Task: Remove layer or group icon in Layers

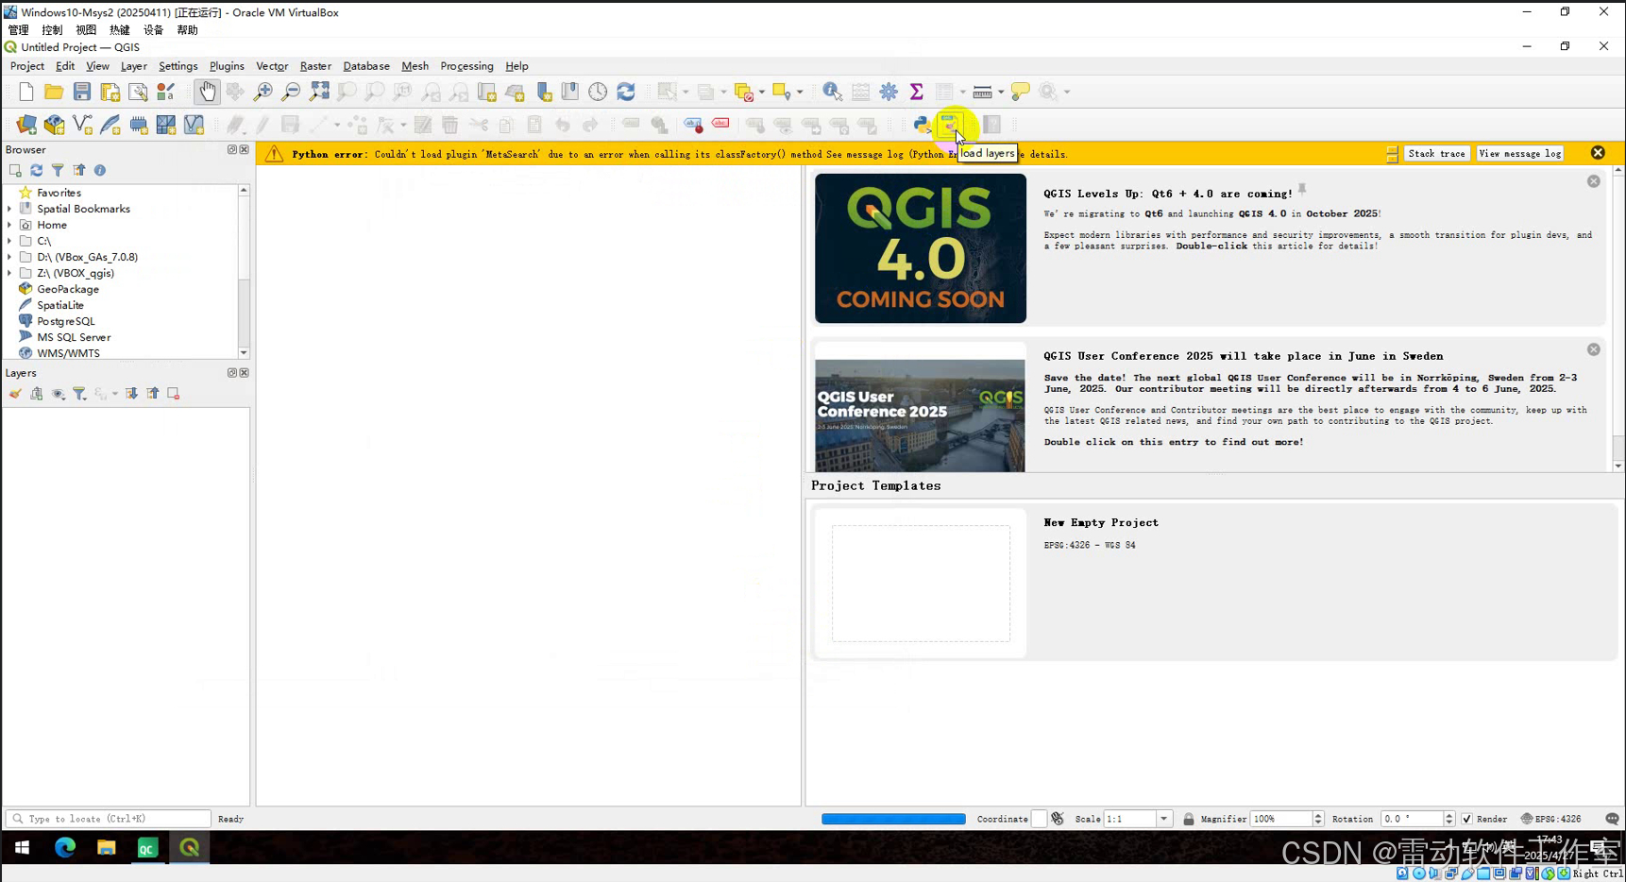Action: (x=174, y=394)
